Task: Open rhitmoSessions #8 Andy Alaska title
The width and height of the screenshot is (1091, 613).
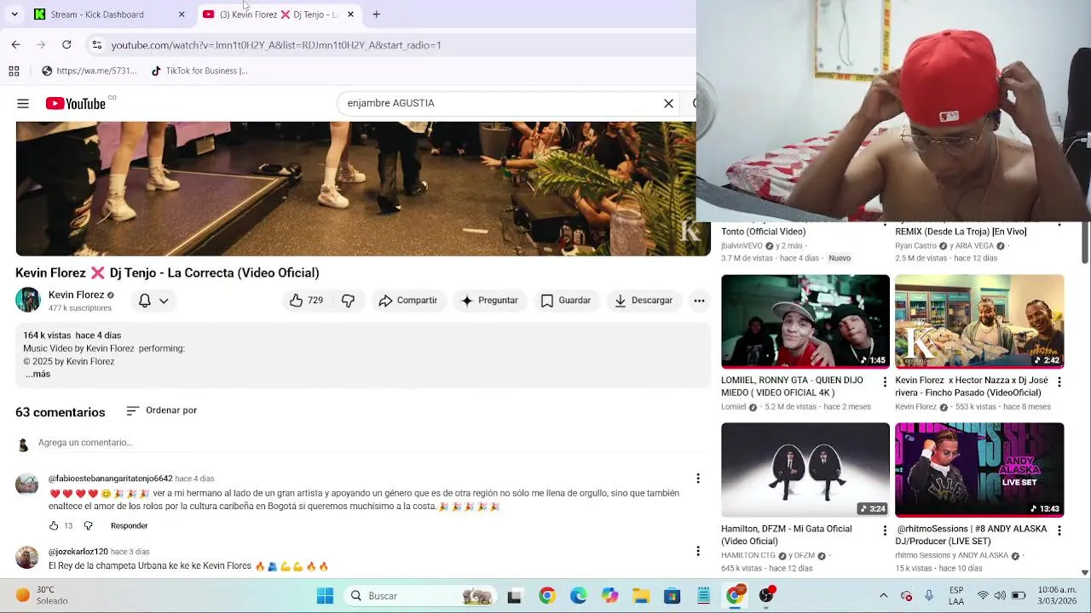Action: [x=971, y=535]
